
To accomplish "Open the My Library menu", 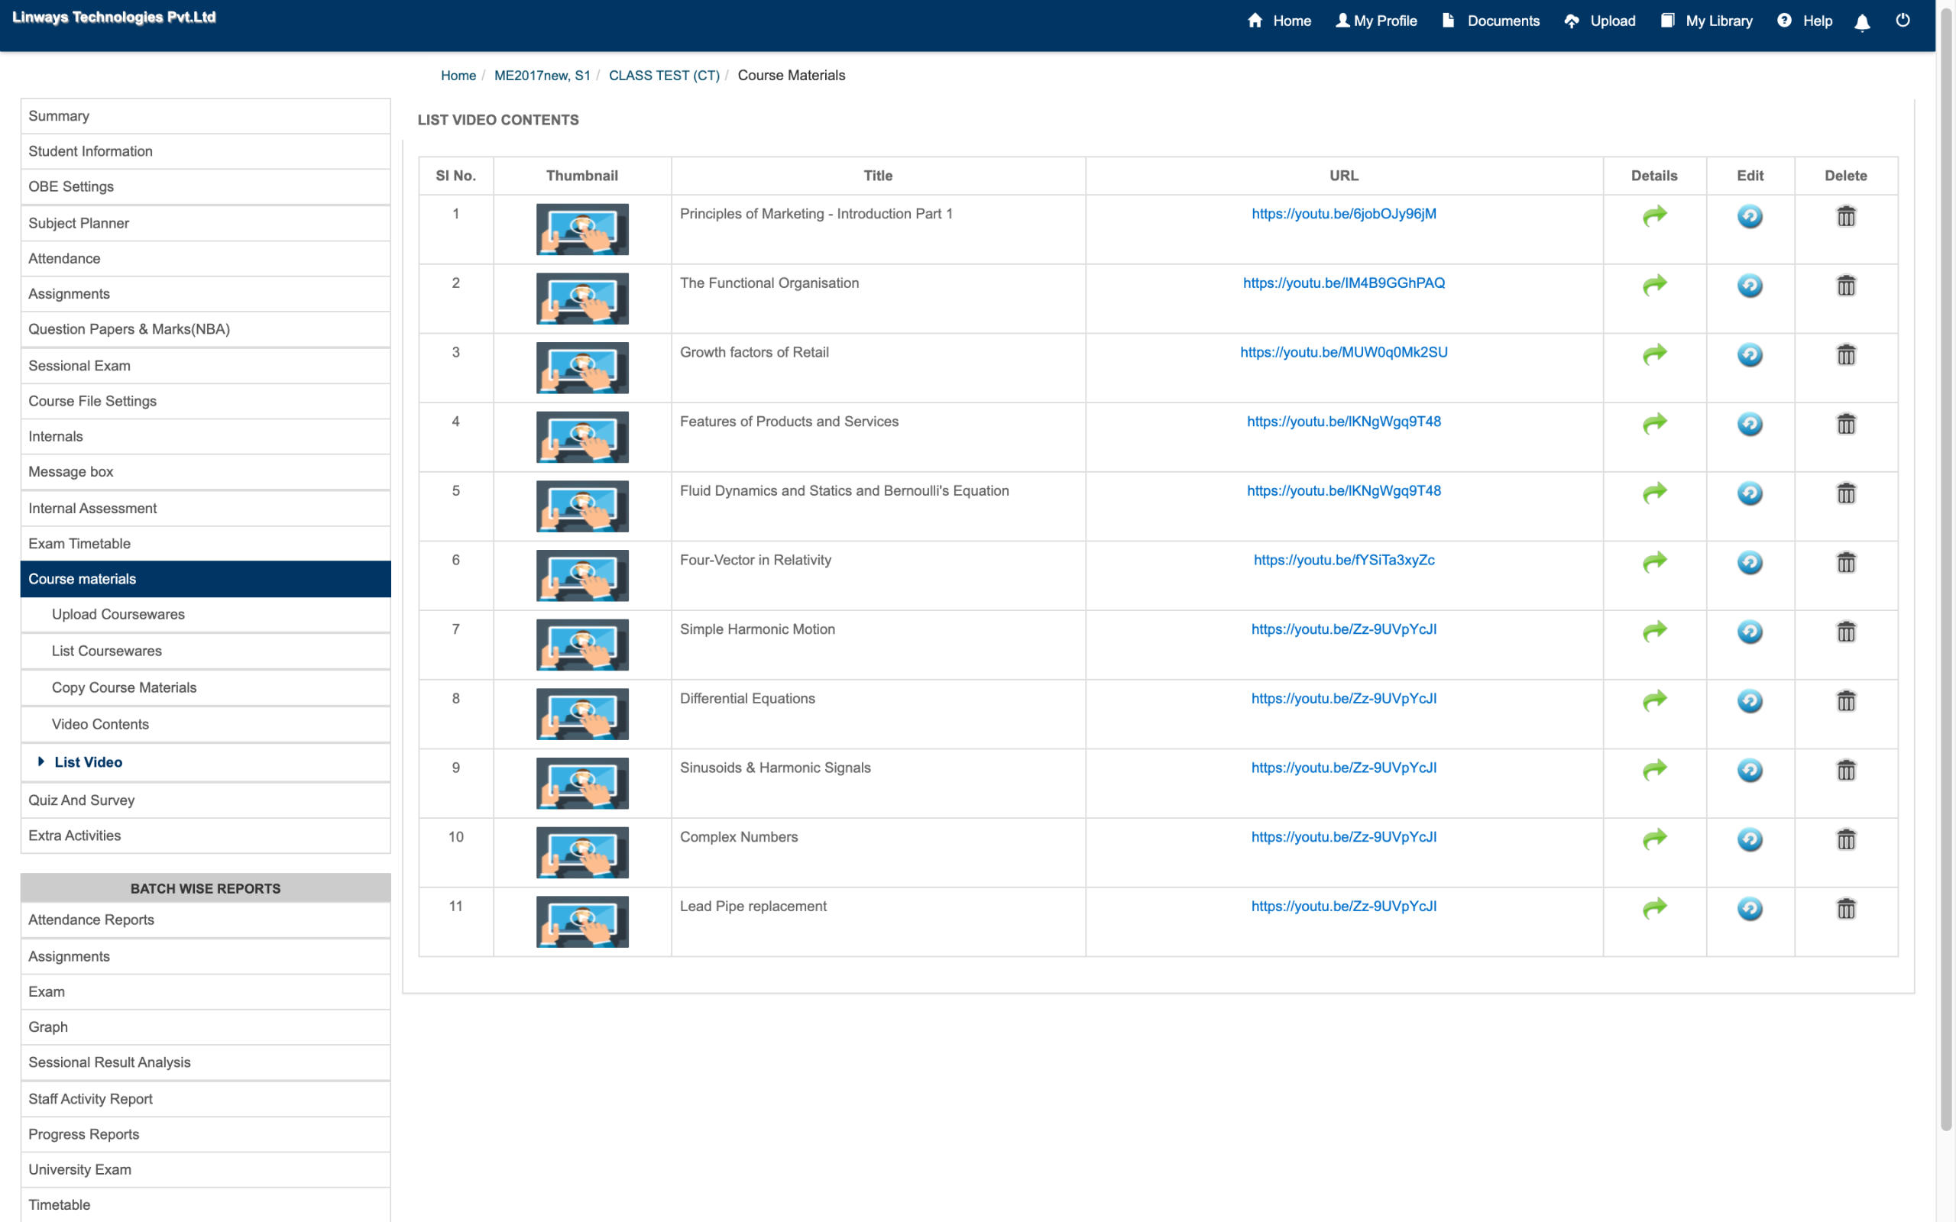I will (x=1706, y=21).
